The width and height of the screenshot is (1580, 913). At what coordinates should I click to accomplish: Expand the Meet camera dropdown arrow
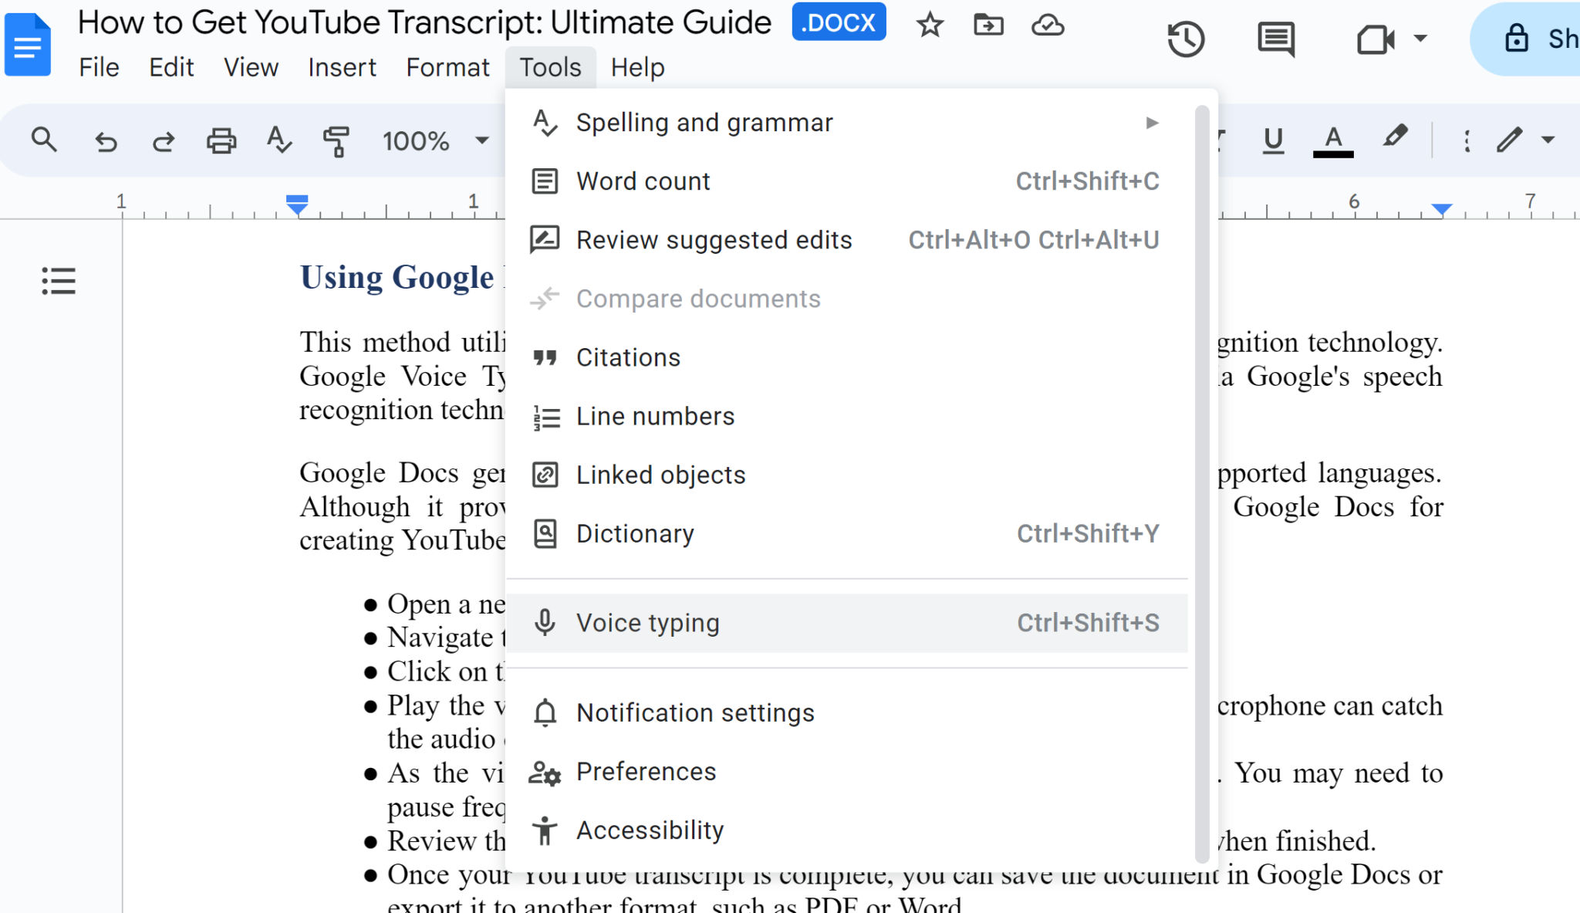[x=1420, y=40]
